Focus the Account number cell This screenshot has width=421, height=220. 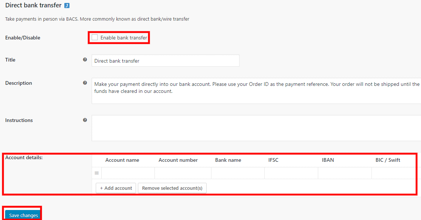pos(183,172)
